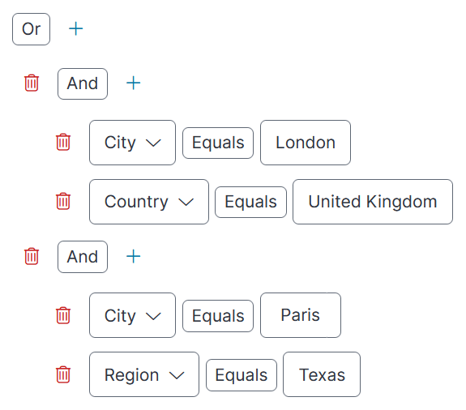Open the City field dropdown for Paris
Image resolution: width=466 pixels, height=410 pixels.
(x=133, y=315)
